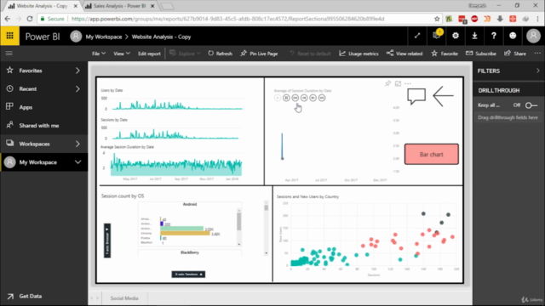Open the settings gear in header
The image size is (545, 306).
click(456, 36)
